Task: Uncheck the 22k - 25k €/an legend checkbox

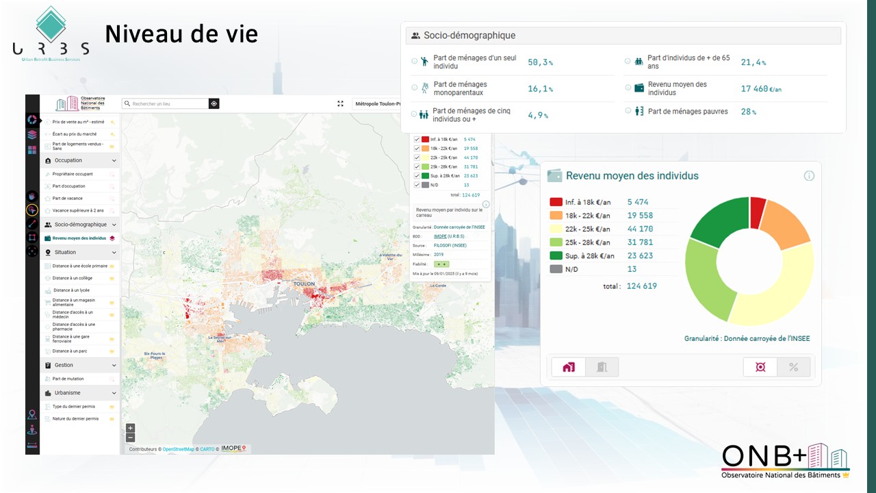Action: 417,157
